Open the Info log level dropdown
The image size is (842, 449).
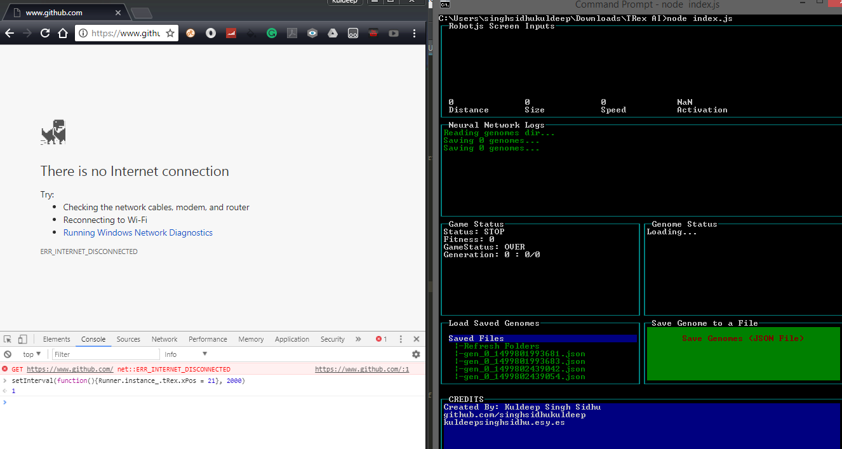tap(185, 354)
